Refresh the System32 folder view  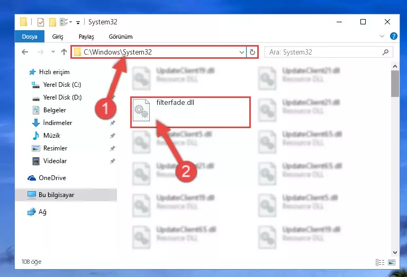pyautogui.click(x=252, y=52)
